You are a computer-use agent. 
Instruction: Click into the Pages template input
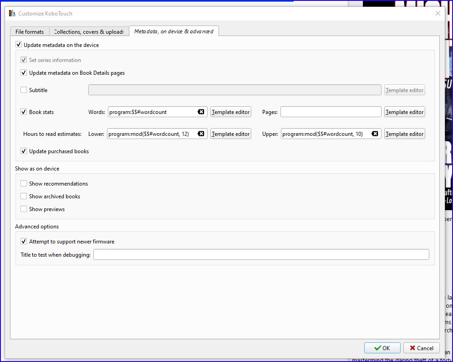pyautogui.click(x=331, y=112)
